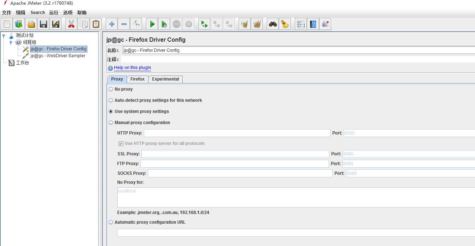Image resolution: width=475 pixels, height=246 pixels.
Task: Switch to the Proxy tab
Action: (x=117, y=79)
